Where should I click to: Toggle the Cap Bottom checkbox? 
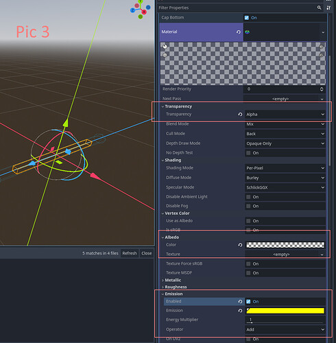247,18
